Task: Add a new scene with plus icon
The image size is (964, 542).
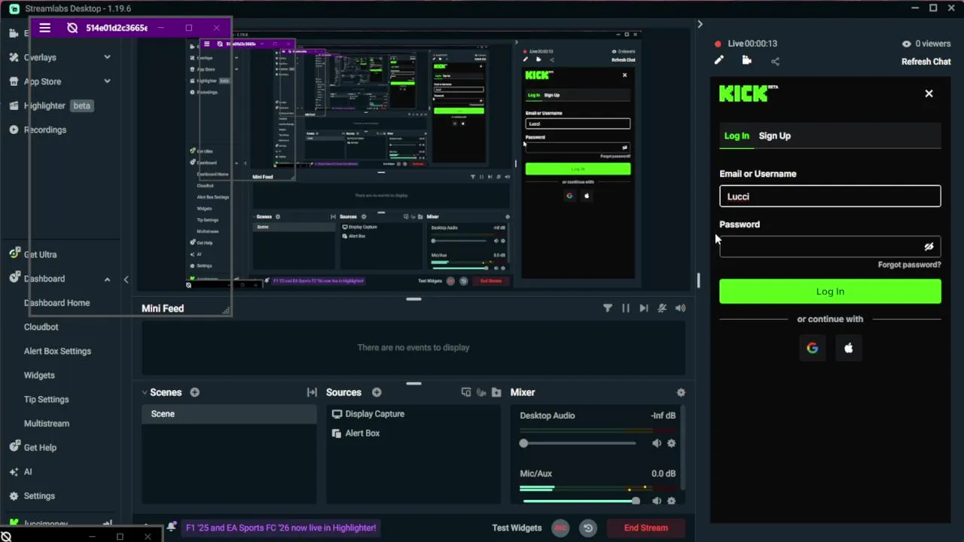Action: click(x=194, y=392)
